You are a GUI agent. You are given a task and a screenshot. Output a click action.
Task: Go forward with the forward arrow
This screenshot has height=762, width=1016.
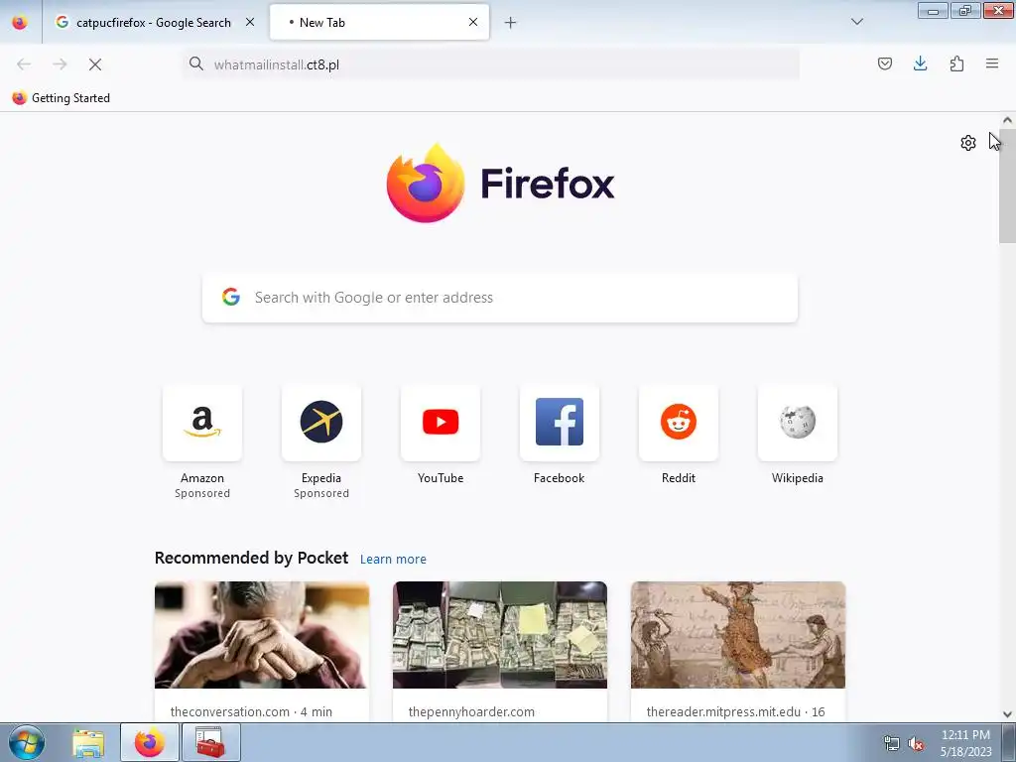60,64
